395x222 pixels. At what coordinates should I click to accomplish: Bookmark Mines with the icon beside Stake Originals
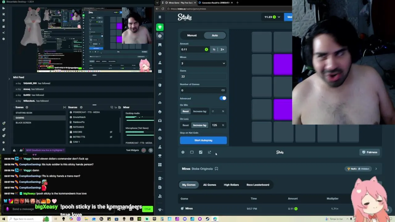pos(216,169)
